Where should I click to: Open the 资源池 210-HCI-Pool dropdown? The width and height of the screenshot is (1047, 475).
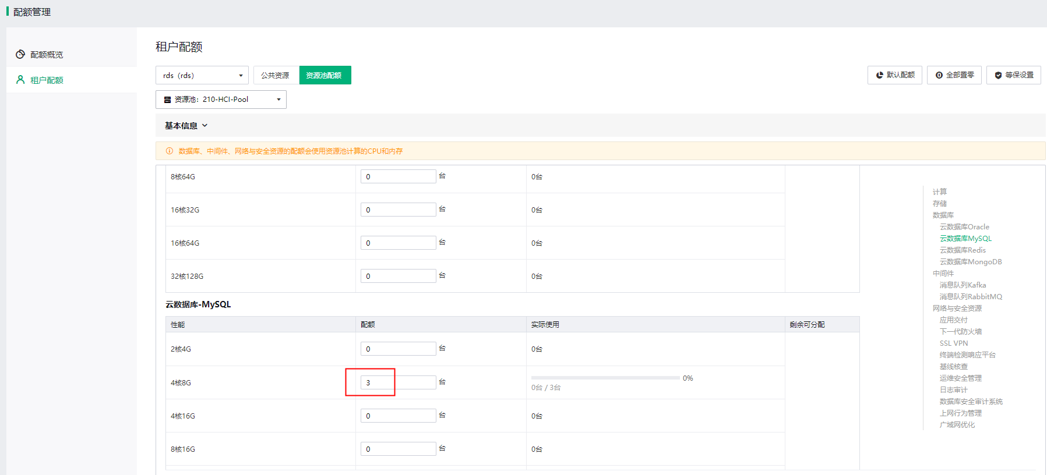point(221,100)
